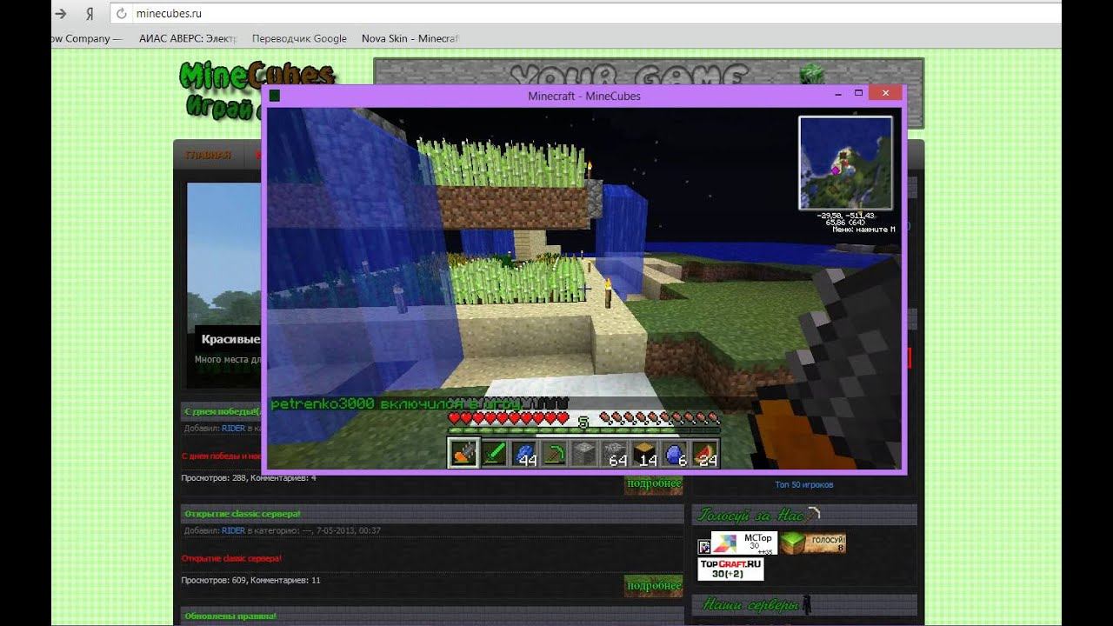Click the leaves block icon on banner
1113x626 pixels.
(x=810, y=74)
